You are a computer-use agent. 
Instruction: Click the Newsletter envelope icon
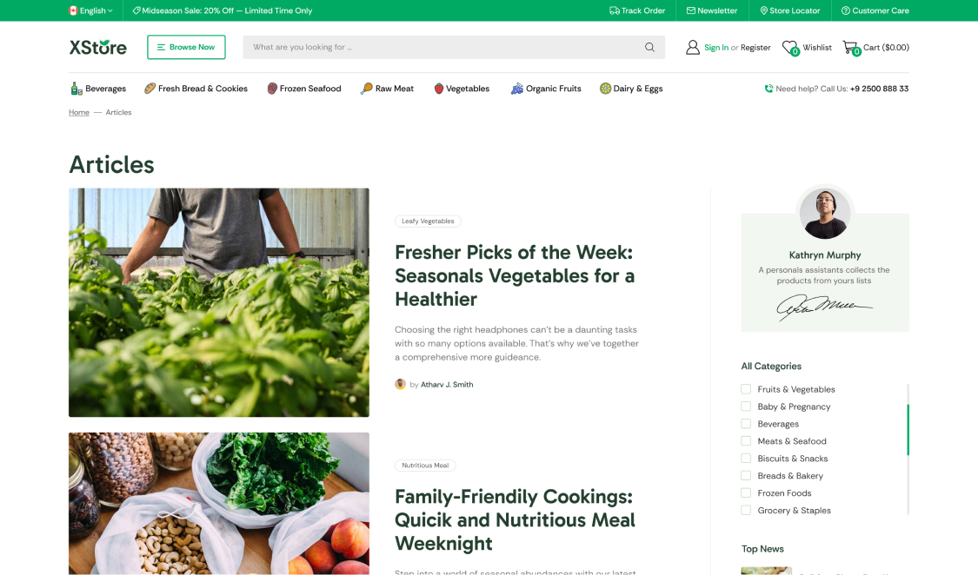pyautogui.click(x=690, y=10)
